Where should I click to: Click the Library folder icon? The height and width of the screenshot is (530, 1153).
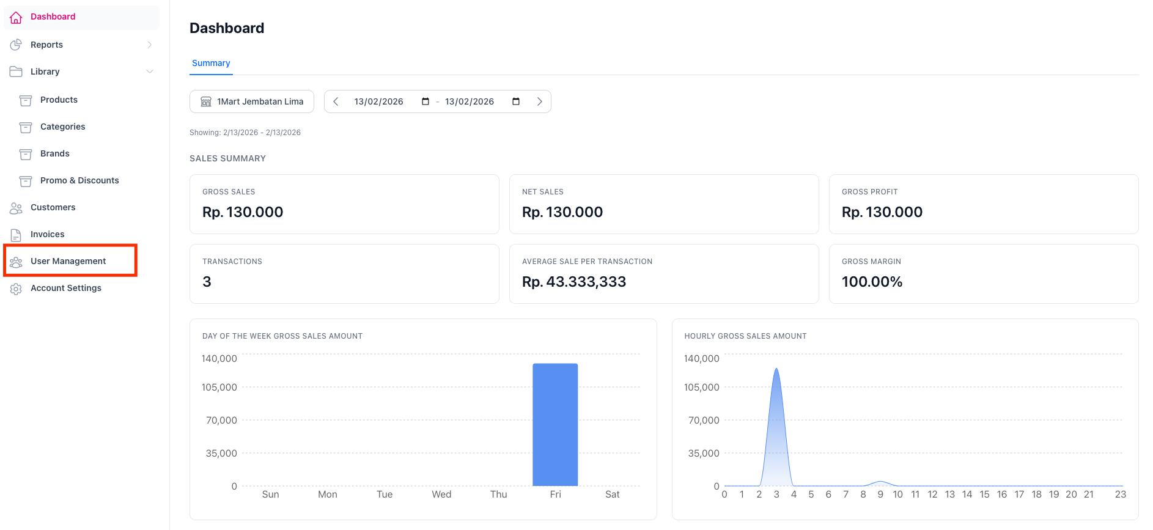16,72
